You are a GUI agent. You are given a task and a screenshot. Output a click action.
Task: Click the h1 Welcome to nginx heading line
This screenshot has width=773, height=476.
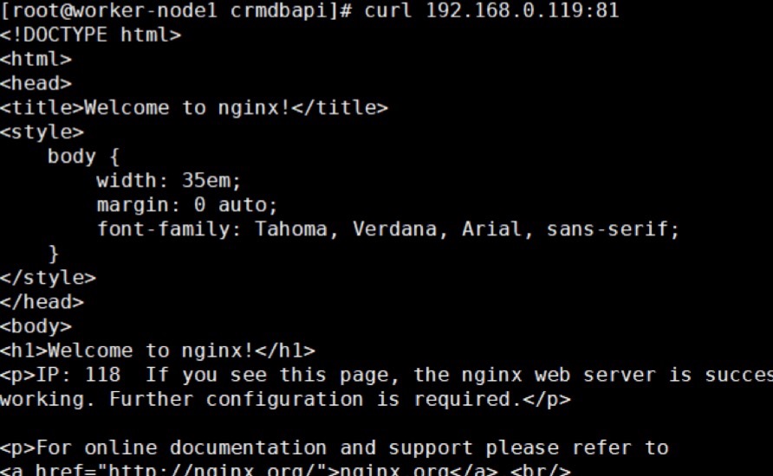click(157, 351)
